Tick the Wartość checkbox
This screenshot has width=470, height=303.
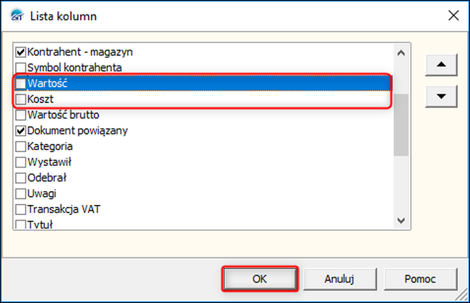pos(21,84)
